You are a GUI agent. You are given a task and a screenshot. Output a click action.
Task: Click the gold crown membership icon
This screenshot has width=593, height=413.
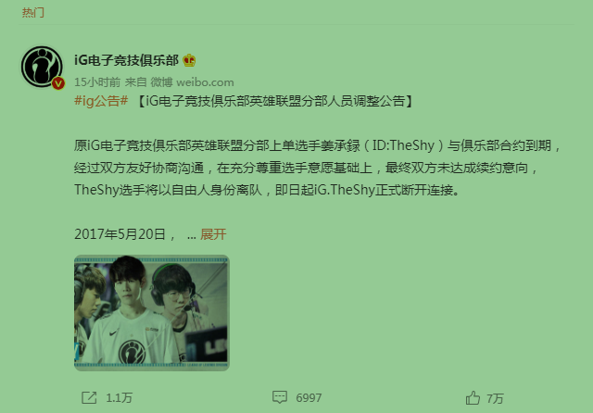point(189,60)
